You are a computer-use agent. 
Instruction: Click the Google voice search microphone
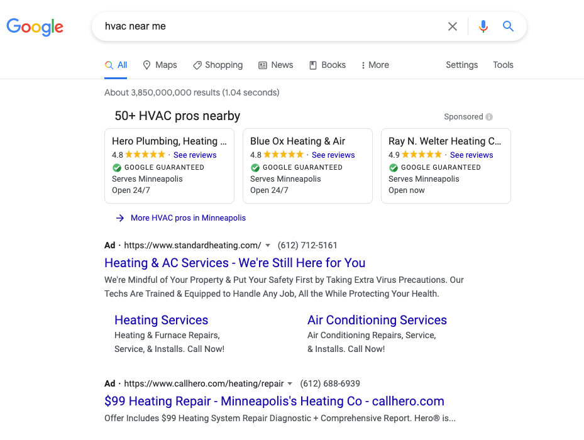point(483,26)
